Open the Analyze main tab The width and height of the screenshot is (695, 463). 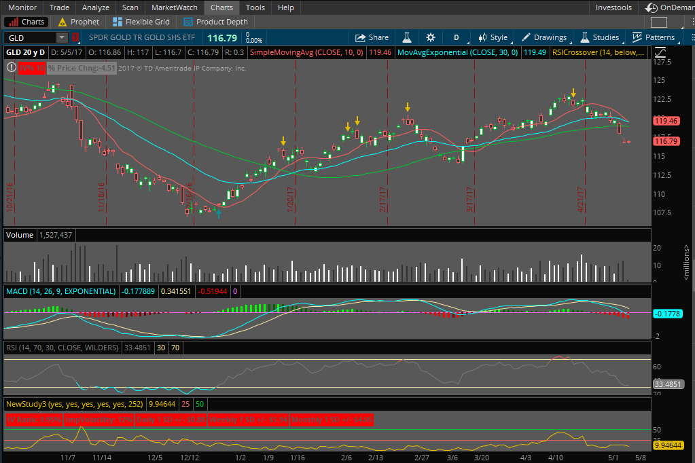click(x=95, y=7)
